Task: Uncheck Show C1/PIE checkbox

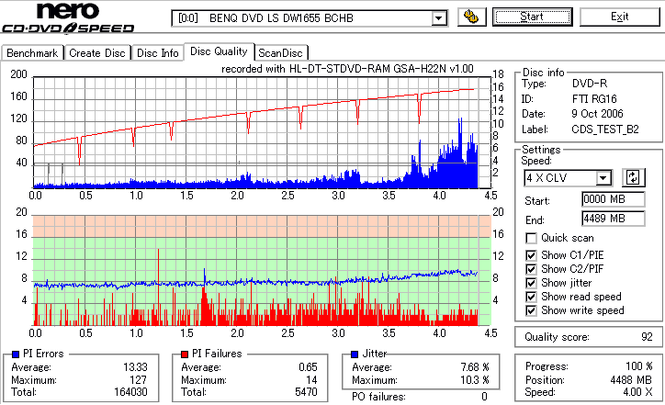Action: (x=531, y=255)
